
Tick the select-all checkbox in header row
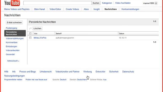coord(30,33)
